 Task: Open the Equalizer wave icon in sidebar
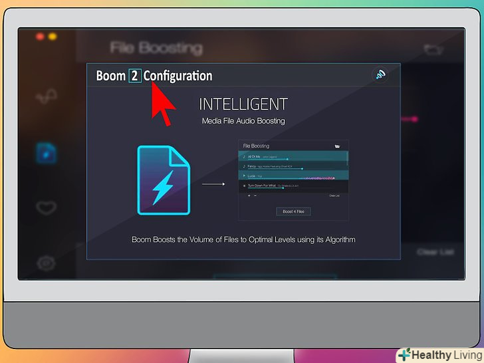click(x=47, y=96)
